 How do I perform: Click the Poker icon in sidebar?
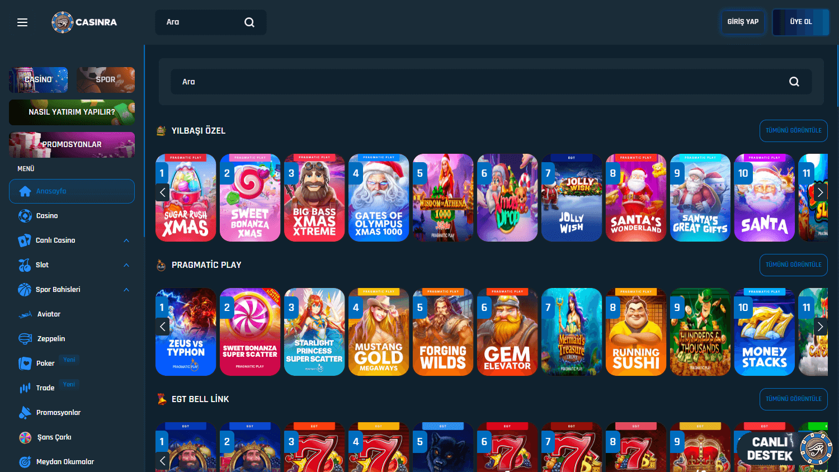(x=25, y=363)
